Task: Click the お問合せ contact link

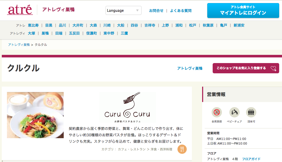Action: (156, 11)
